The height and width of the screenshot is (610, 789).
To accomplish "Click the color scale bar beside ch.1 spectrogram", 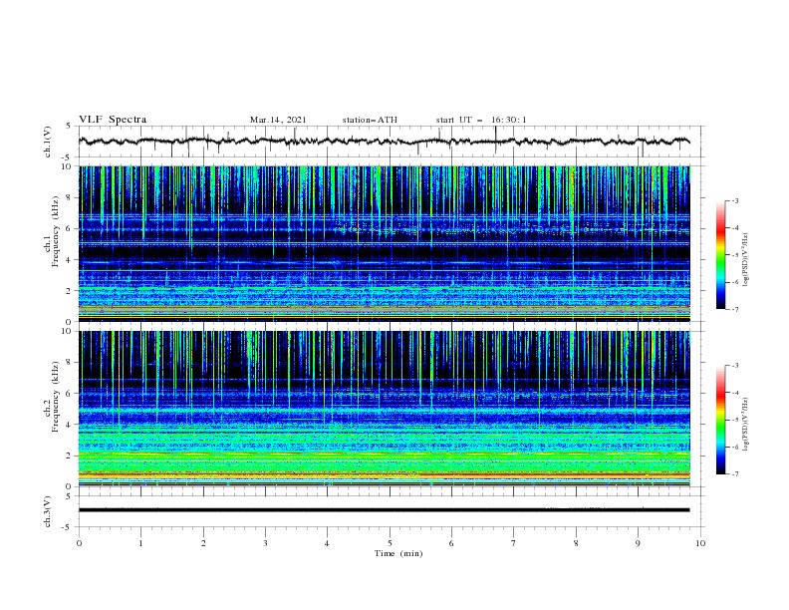I will [x=720, y=255].
